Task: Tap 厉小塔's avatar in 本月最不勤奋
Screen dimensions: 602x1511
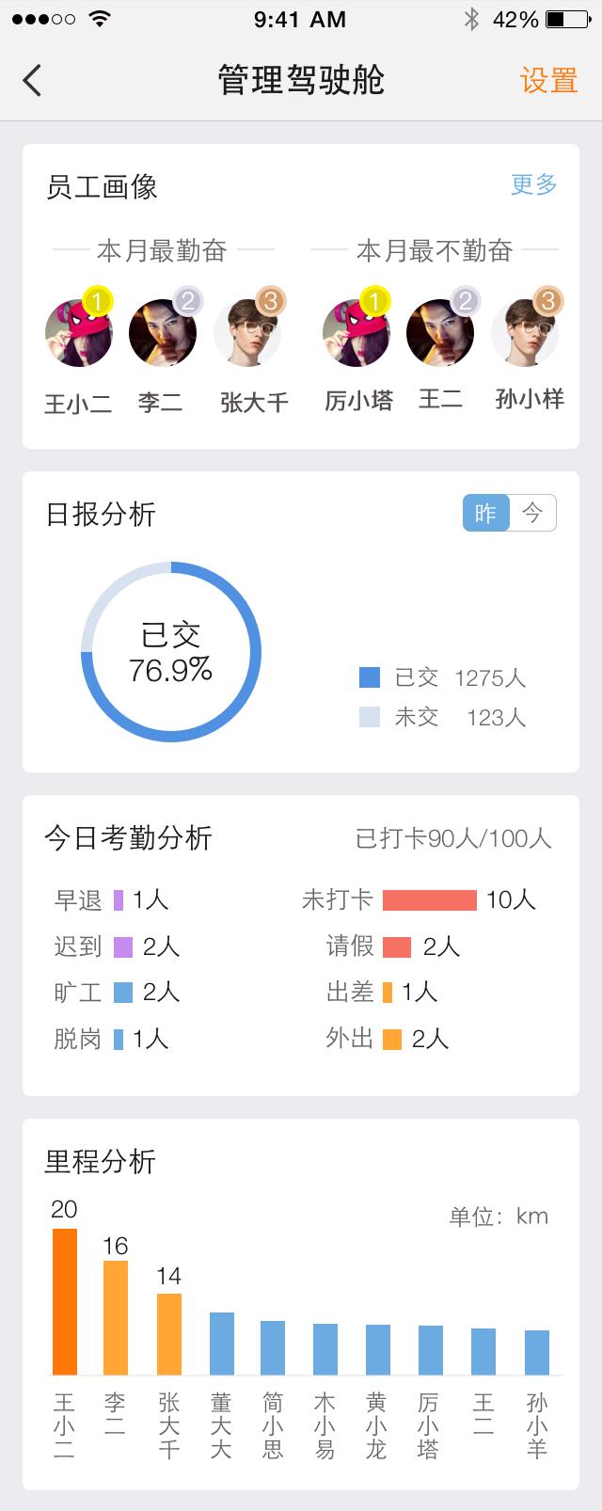Action: click(356, 333)
